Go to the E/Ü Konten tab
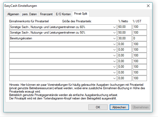Image resolution: width=158 pixels, height=117 pixels. pyautogui.click(x=63, y=14)
